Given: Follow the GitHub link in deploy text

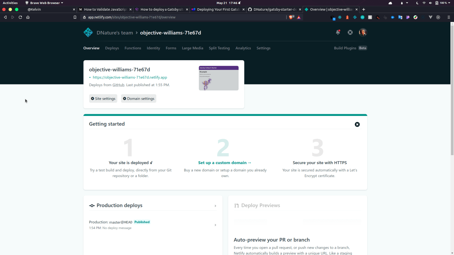Looking at the screenshot, I should click(118, 85).
